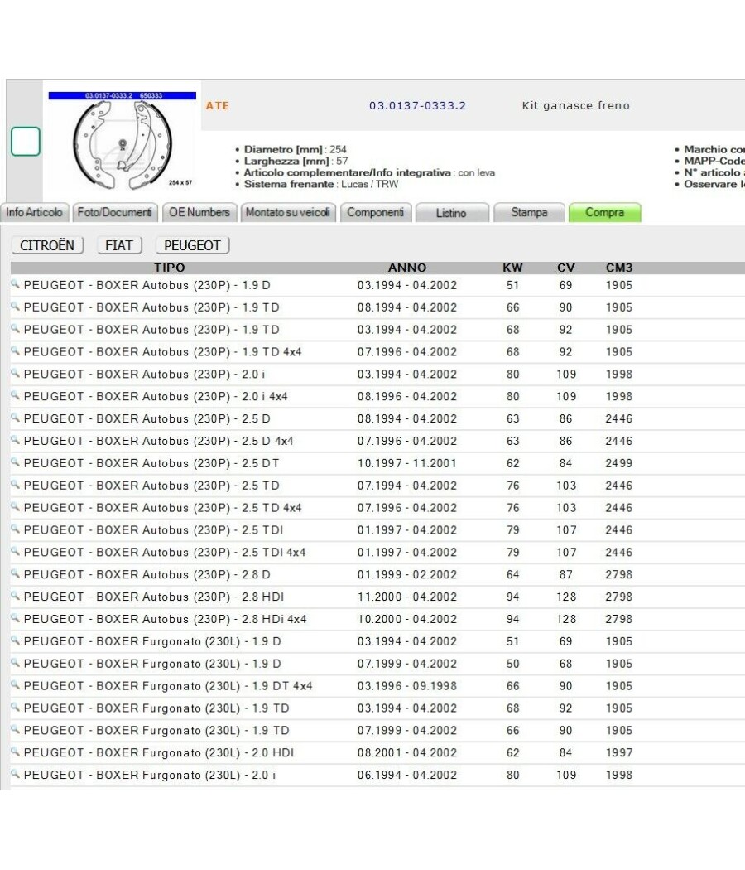Image resolution: width=745 pixels, height=870 pixels.
Task: Click the CM3 column header
Action: (x=619, y=268)
